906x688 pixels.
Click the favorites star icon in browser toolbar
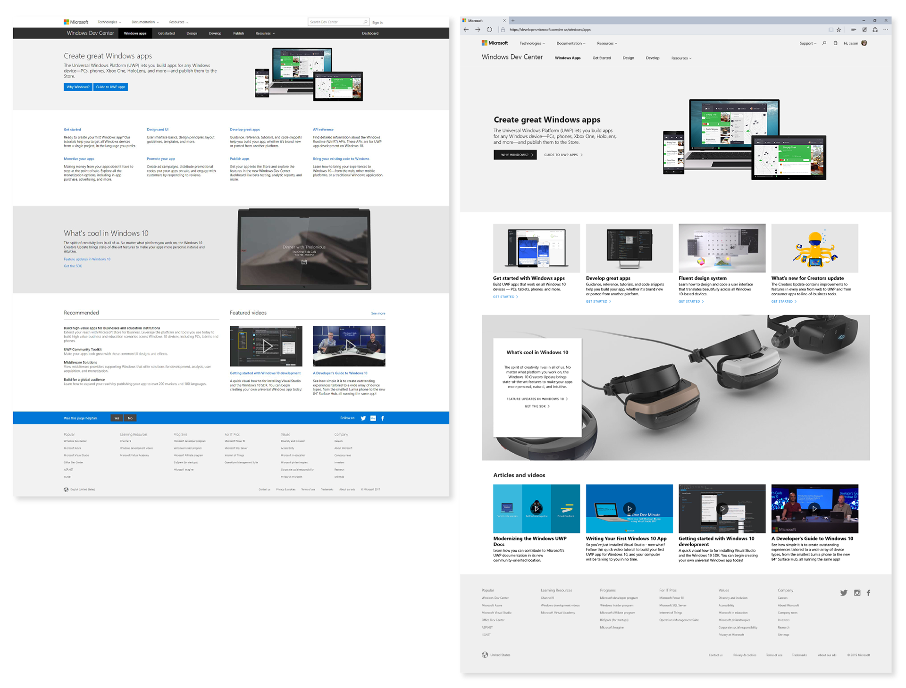tap(839, 30)
